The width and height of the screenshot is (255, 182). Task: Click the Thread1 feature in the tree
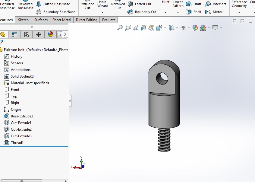pos(17,142)
